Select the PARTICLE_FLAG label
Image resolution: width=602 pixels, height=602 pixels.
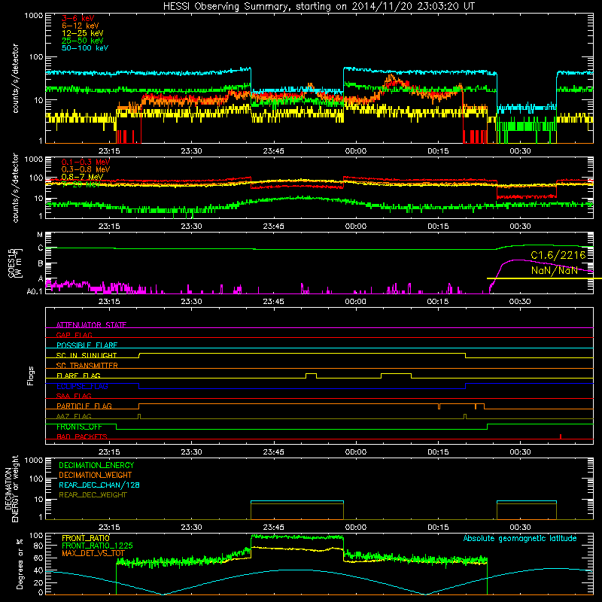point(84,406)
